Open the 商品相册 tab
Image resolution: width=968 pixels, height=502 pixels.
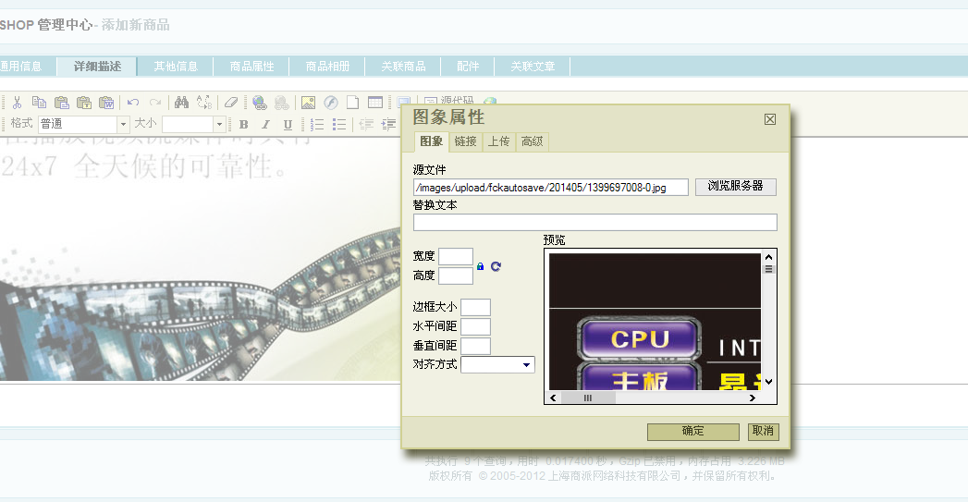327,66
